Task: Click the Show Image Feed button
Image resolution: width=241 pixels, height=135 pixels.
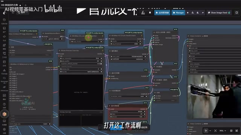Action: 219,13
